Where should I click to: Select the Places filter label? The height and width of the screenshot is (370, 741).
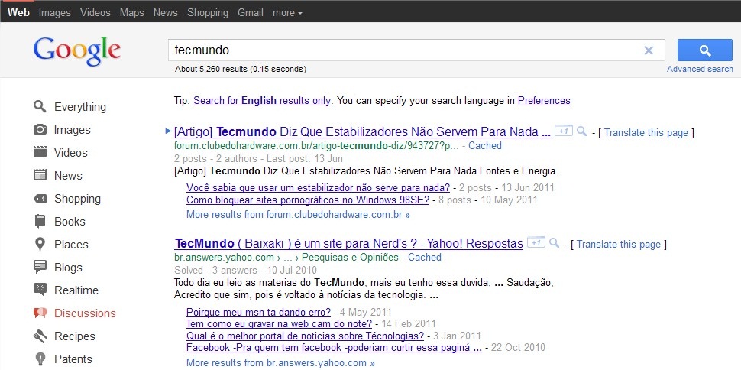[71, 244]
